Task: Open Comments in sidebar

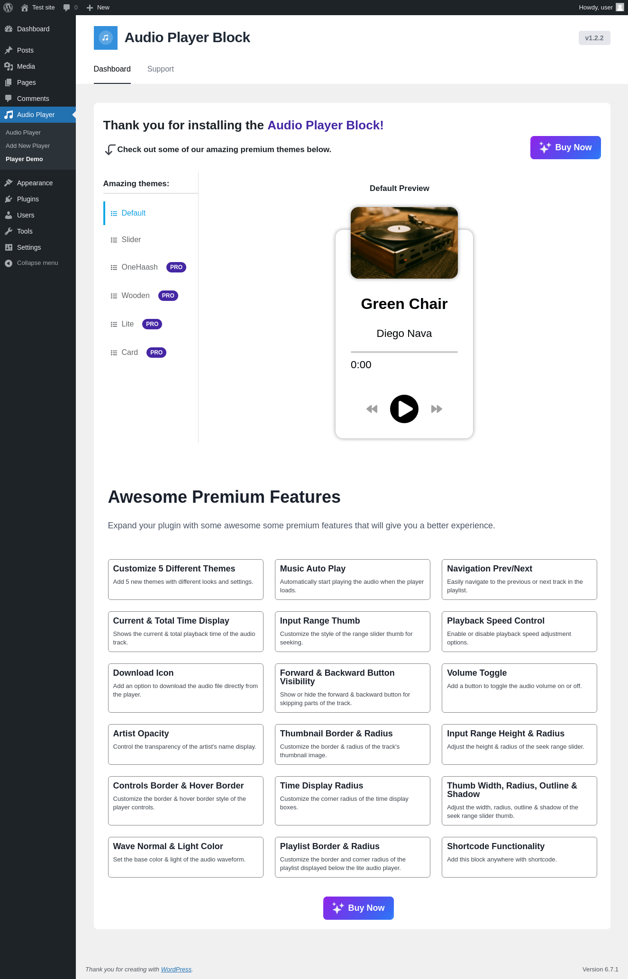Action: (38, 99)
